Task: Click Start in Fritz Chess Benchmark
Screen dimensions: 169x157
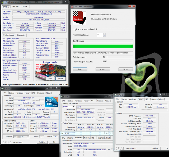Action: click(x=80, y=70)
